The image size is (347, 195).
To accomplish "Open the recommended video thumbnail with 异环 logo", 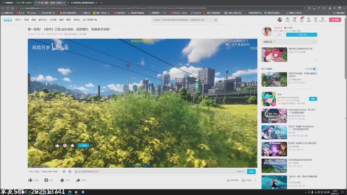I will coord(274,132).
